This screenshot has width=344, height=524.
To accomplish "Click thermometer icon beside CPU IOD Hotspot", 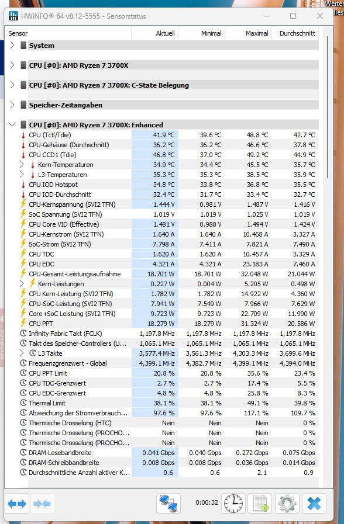I will (x=23, y=185).
